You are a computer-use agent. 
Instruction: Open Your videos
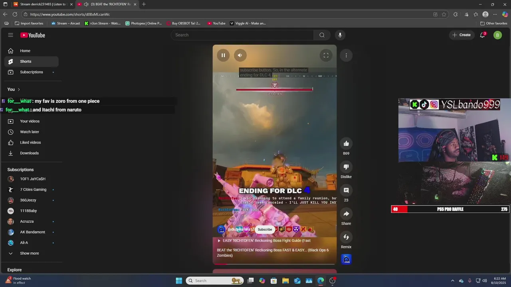31,121
